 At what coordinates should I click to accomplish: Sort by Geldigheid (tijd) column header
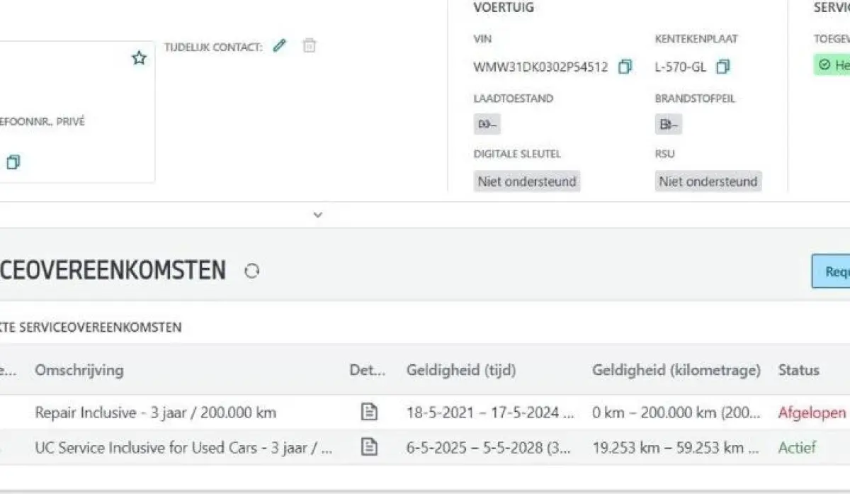(x=461, y=370)
